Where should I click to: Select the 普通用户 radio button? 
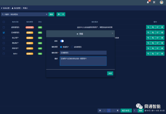(61, 47)
